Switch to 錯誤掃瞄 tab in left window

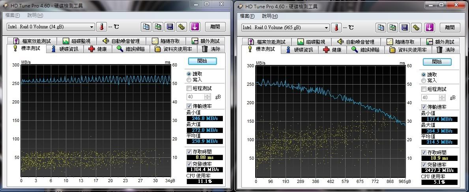pos(131,49)
